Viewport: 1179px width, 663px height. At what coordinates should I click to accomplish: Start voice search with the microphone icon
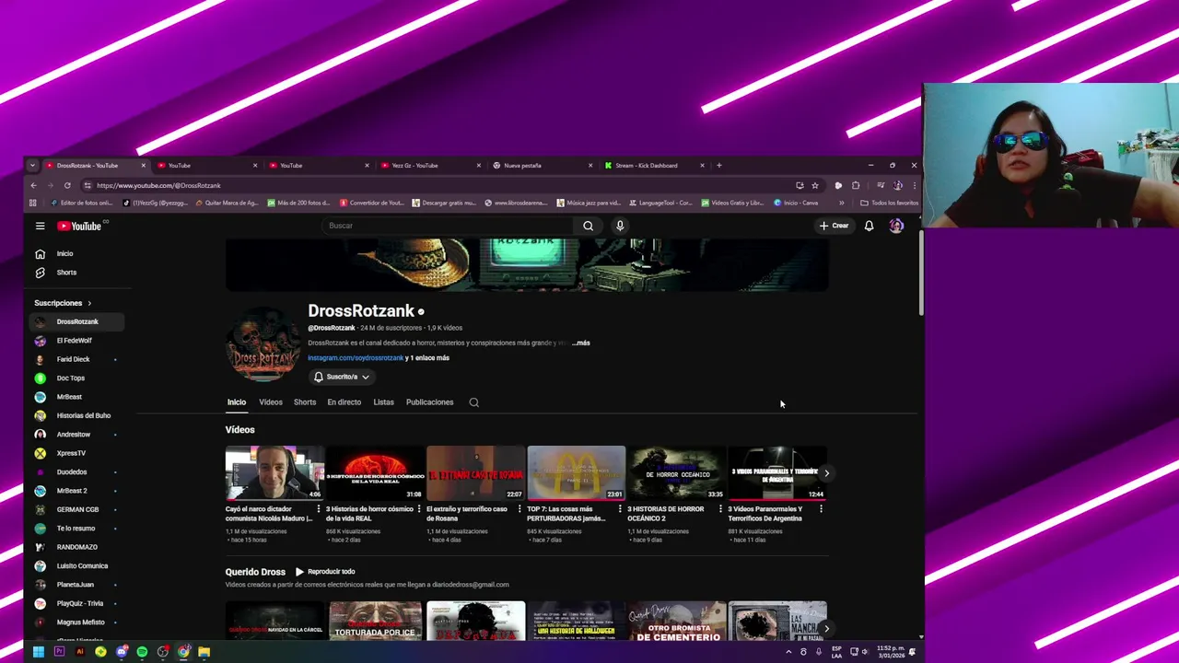(620, 226)
